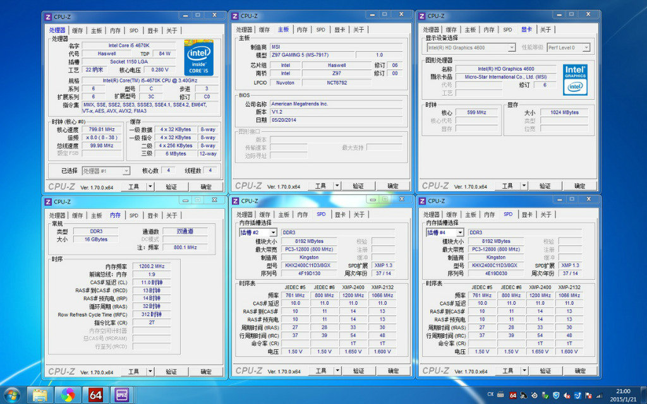Open the Perf Level 0 dropdown
Image resolution: width=647 pixels, height=404 pixels.
tap(568, 48)
